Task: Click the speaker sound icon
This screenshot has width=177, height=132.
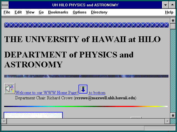Action: pyautogui.click(x=10, y=89)
